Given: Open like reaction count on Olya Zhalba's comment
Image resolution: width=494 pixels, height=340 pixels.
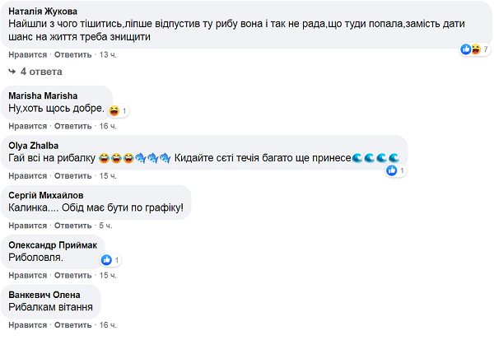Looking at the screenshot, I should (392, 170).
